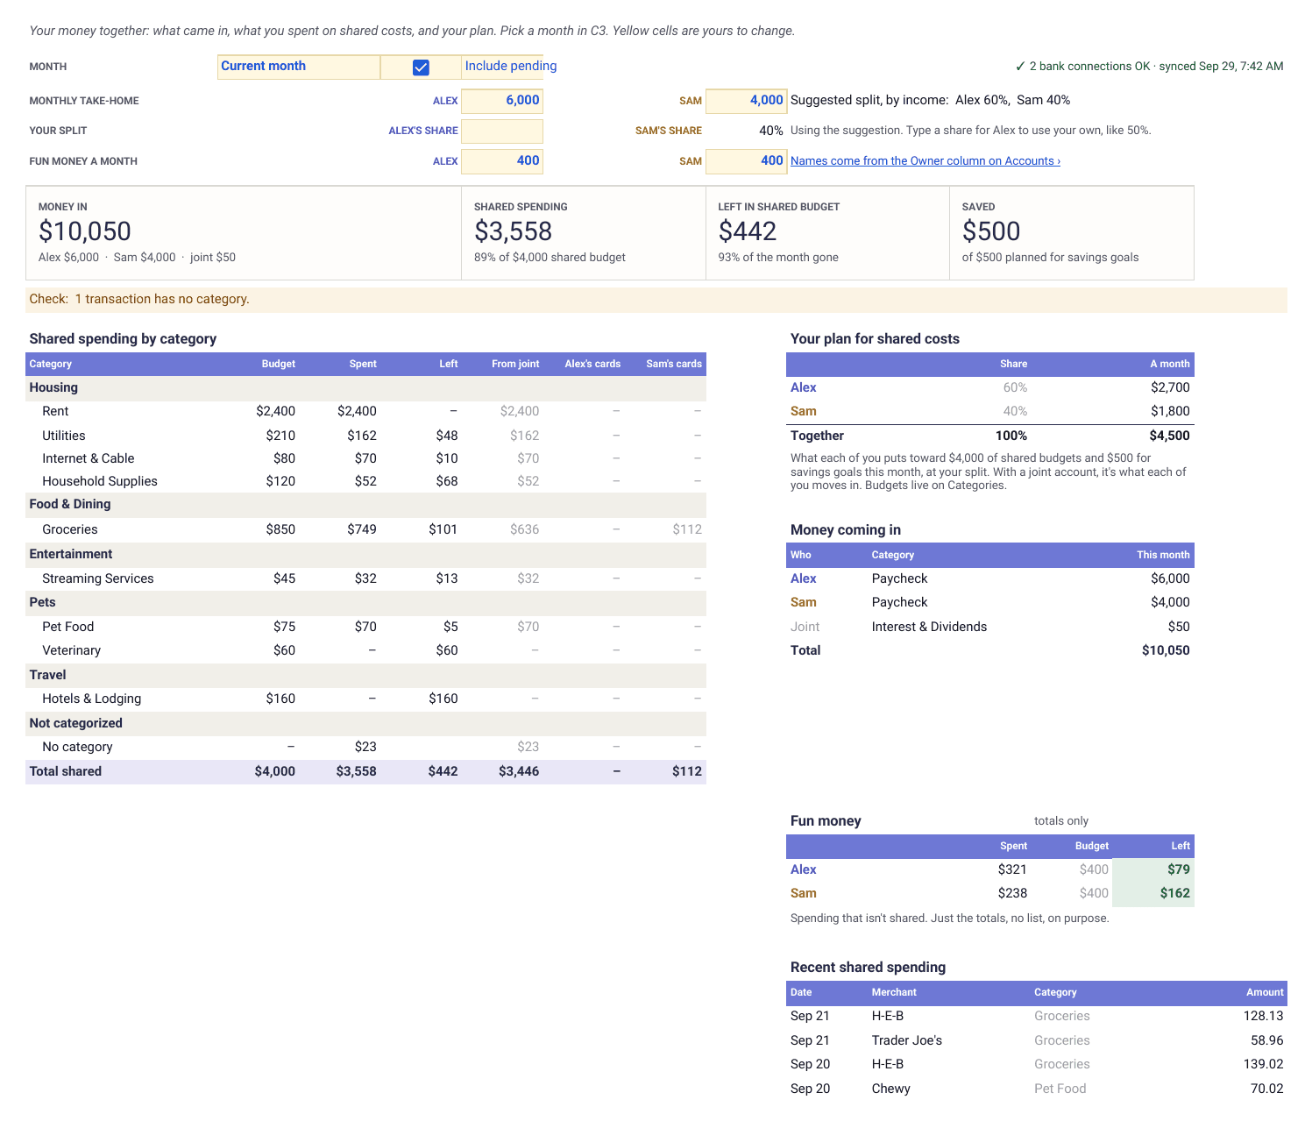Viewport: 1312px width, 1121px height.
Task: Open the Current month selector cell
Action: coord(299,67)
